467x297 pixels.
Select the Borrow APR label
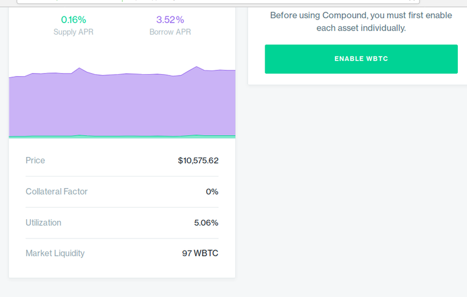170,32
